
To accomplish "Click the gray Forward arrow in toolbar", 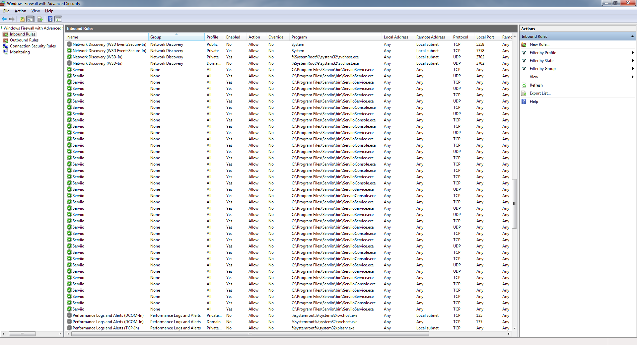I will click(12, 19).
